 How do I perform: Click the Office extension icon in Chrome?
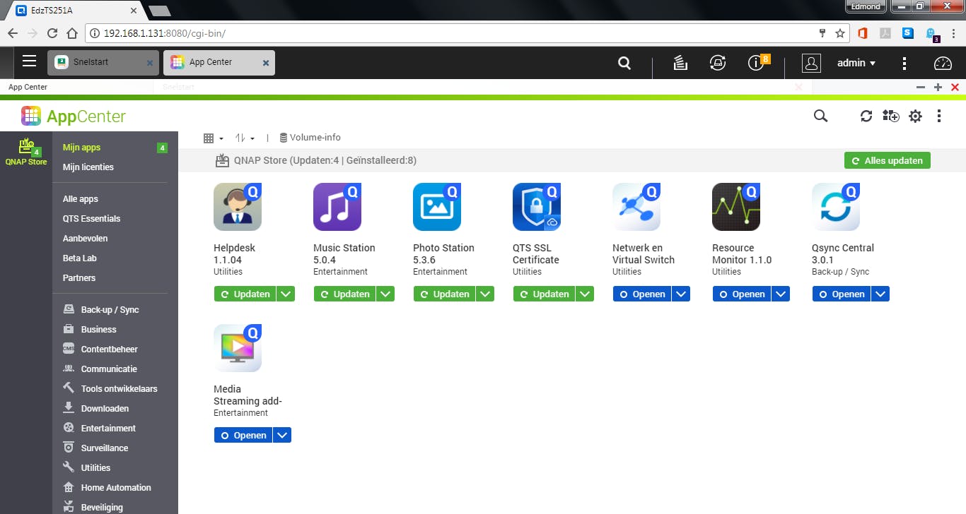pos(862,33)
